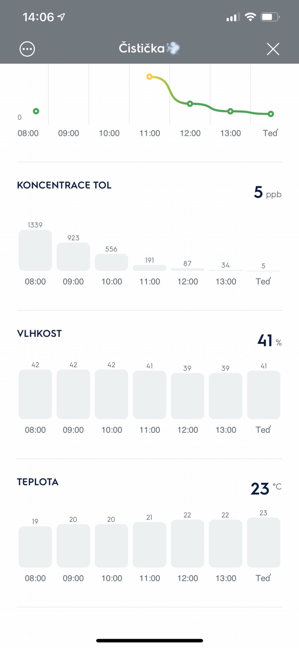This screenshot has height=648, width=299.
Task: Tap the battery indicator icon
Action: coord(270,17)
